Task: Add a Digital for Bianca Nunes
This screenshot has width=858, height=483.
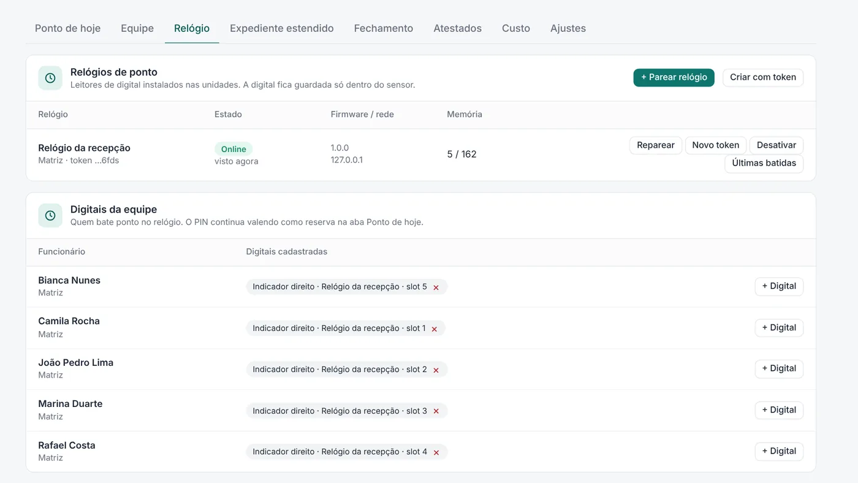Action: click(779, 286)
